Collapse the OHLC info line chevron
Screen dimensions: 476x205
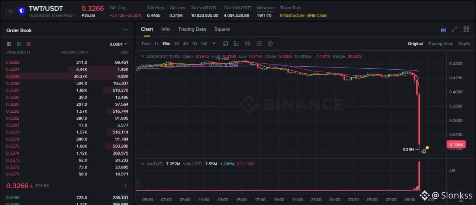click(142, 56)
